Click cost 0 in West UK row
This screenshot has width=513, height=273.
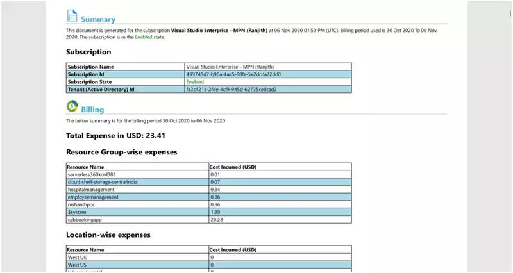280,258
